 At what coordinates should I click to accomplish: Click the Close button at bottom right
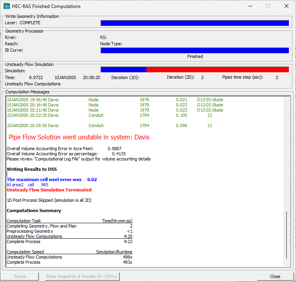(x=275, y=276)
